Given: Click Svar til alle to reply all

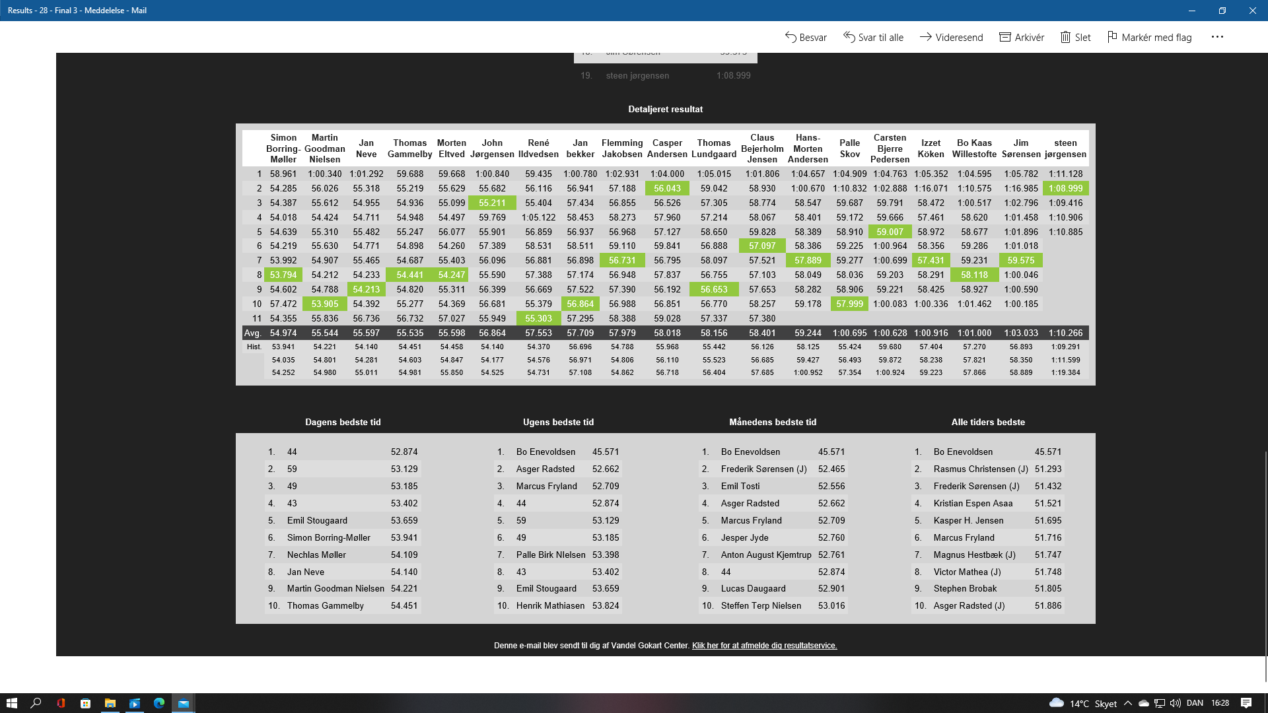Looking at the screenshot, I should (873, 38).
